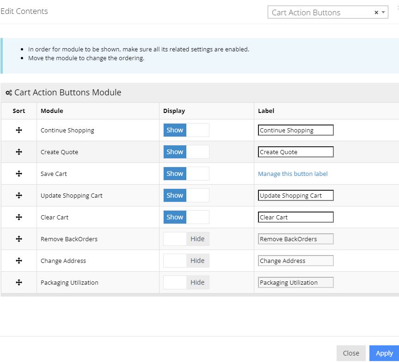Clear the Cart Action Buttons selection with the x
Screen dimensions: 399x362
point(376,12)
